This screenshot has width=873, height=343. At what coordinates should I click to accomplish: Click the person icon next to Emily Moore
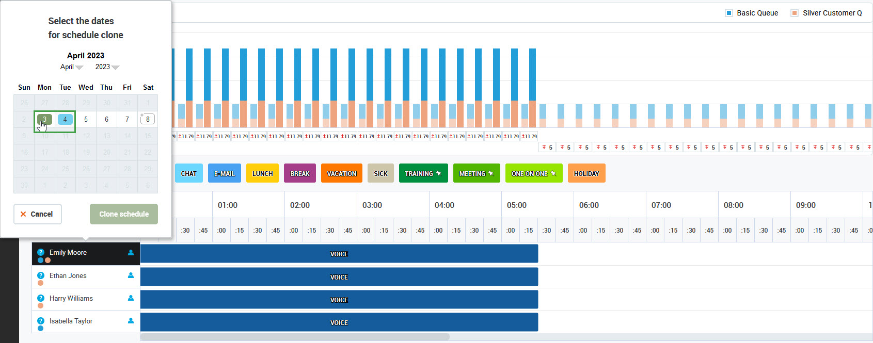[131, 253]
